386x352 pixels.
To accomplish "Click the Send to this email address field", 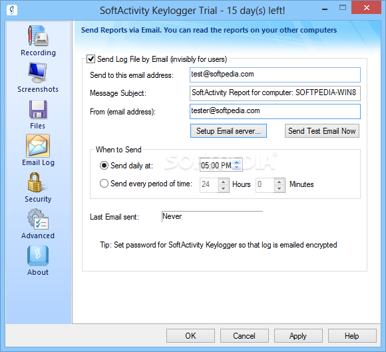I will (x=275, y=75).
